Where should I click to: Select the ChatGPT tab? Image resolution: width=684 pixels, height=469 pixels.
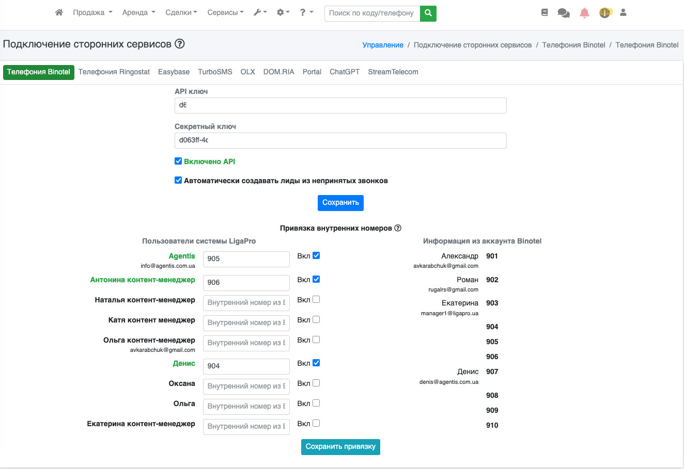345,72
